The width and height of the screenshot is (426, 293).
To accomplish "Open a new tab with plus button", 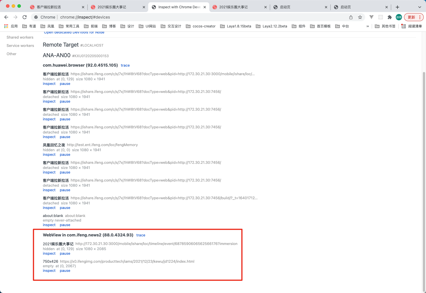I will [397, 7].
